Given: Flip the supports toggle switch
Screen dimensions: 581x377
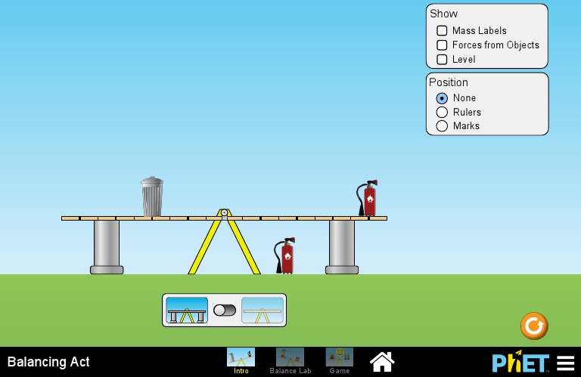Looking at the screenshot, I should pyautogui.click(x=225, y=310).
